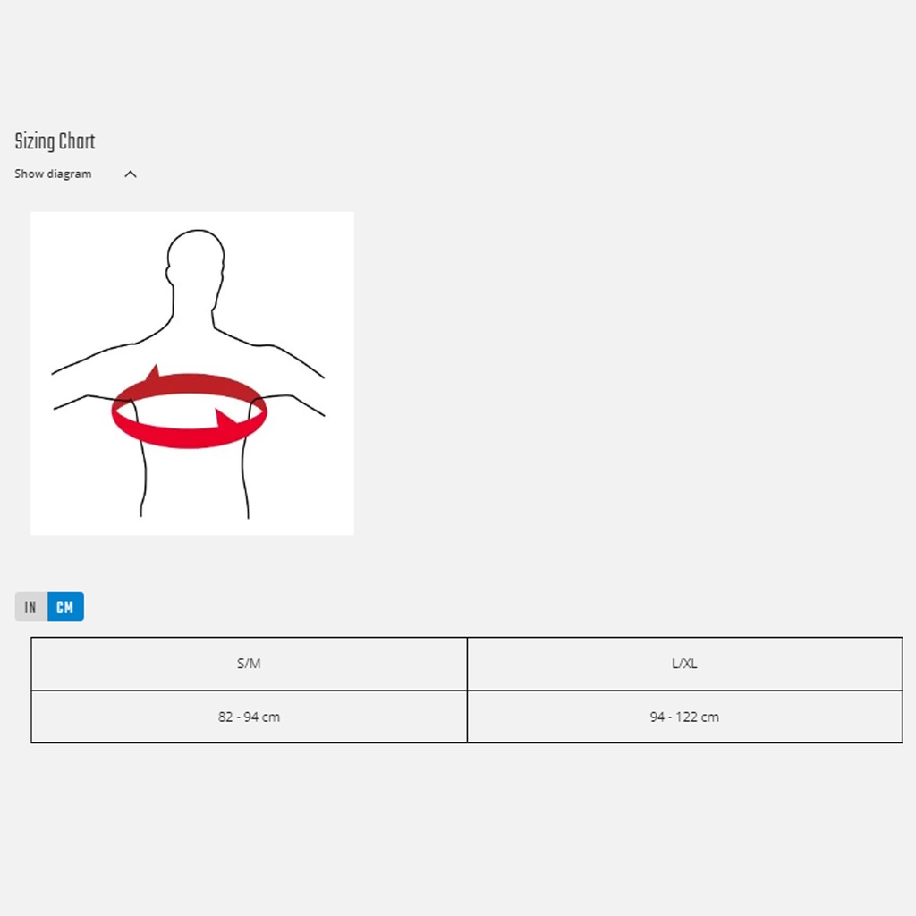Click the head outline in the diagram
Viewport: 916px width, 916px height.
[x=194, y=259]
